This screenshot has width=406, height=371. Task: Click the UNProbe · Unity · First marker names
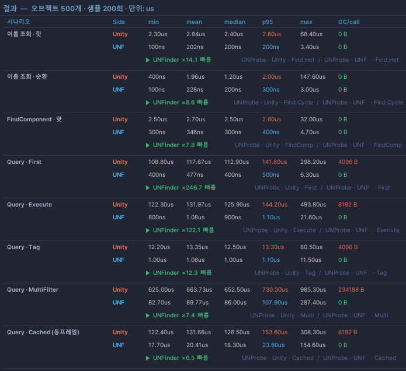pyautogui.click(x=286, y=188)
